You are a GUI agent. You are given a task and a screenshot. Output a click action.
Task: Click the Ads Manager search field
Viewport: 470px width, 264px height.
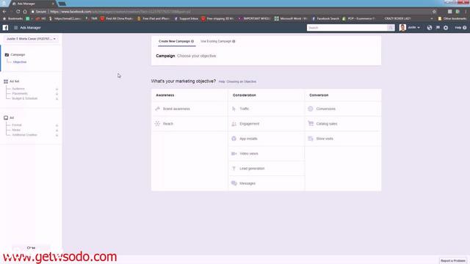(x=347, y=28)
